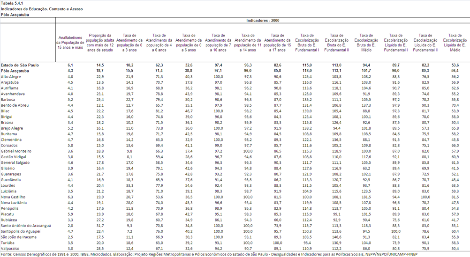This screenshot has width=470, height=257.
Task: Click 'Taxa de Atendimento 4 a 6 anos' header
Action: 159,43
